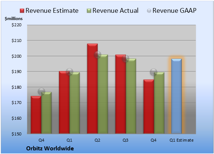This screenshot has height=154, width=214.
Task: Click the GAAP marker above Q1 bars
Action: [x=70, y=72]
